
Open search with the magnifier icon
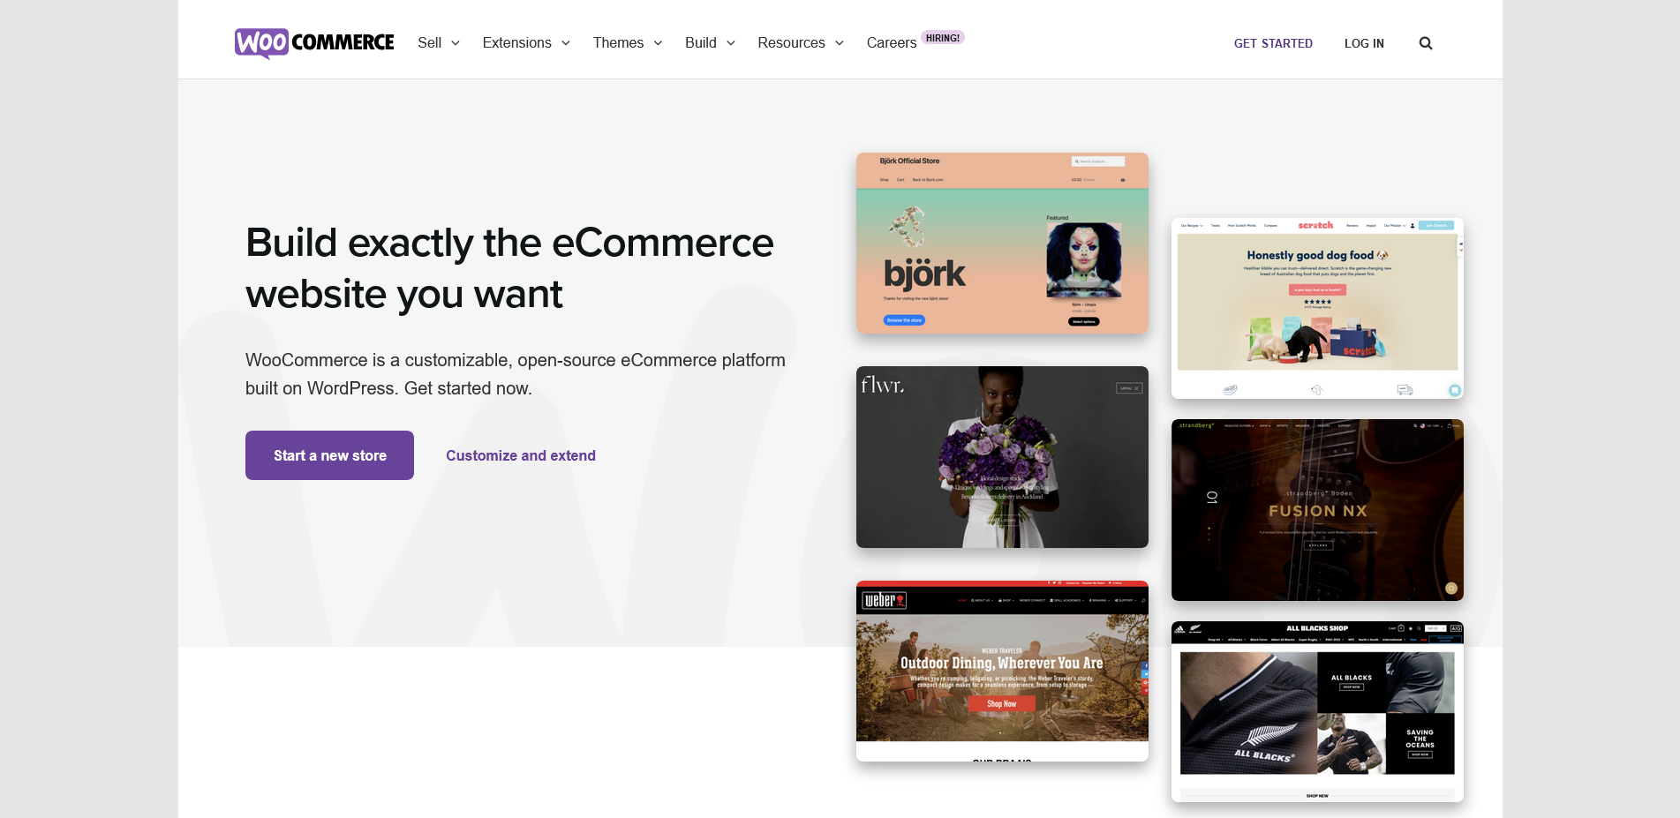click(x=1425, y=43)
